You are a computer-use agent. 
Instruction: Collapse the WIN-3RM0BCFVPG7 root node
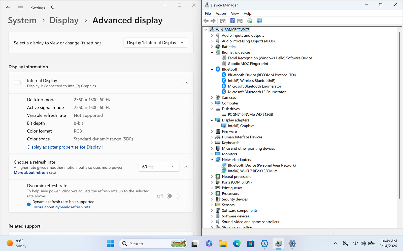tap(206, 30)
